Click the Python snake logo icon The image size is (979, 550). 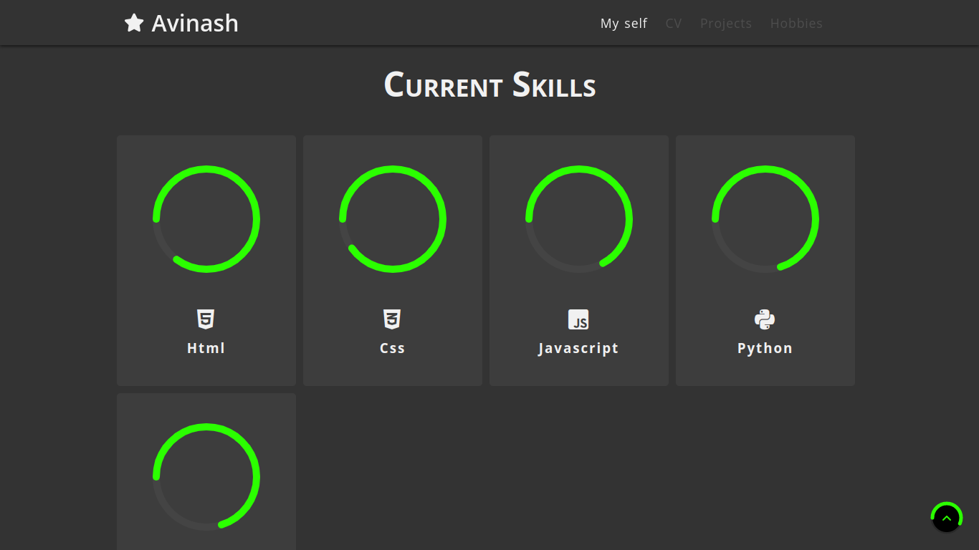(765, 319)
